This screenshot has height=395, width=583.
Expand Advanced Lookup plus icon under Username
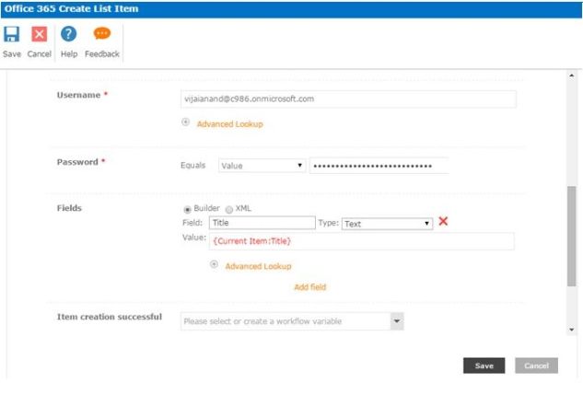point(185,122)
